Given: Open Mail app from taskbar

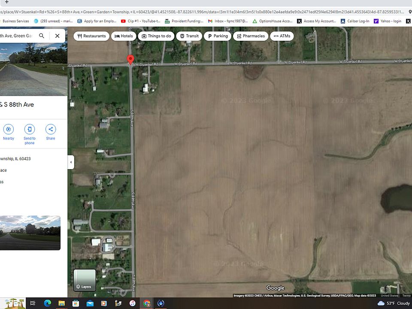Looking at the screenshot, I should pyautogui.click(x=90, y=303).
